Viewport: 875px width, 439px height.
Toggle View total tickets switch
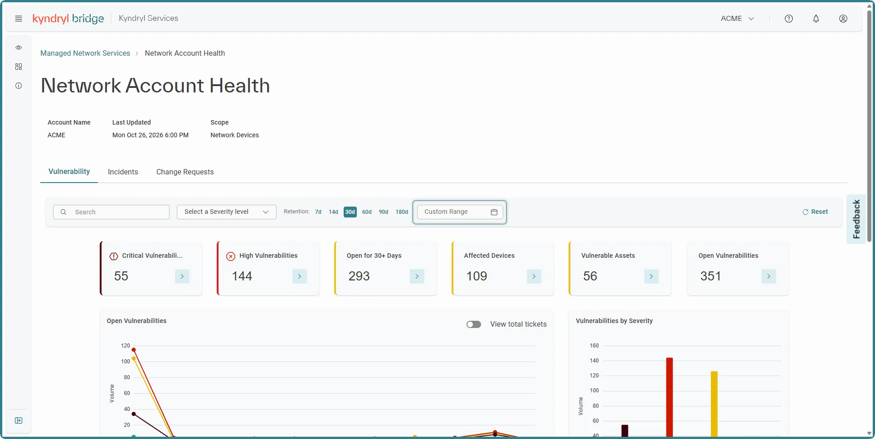pos(474,324)
